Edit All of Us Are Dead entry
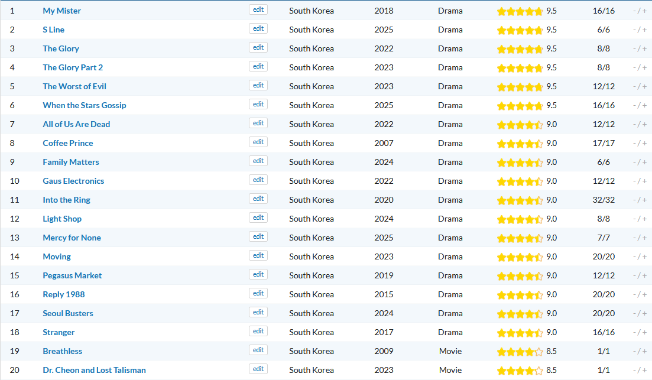This screenshot has height=380, width=652. pos(258,123)
